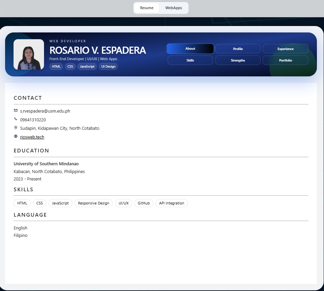Screen dimensions: 324x291
Task: Click the email address s.rvespadera@usm.edu.ph
Action: point(45,111)
